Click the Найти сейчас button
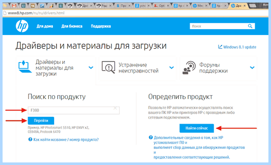 [x=196, y=128]
